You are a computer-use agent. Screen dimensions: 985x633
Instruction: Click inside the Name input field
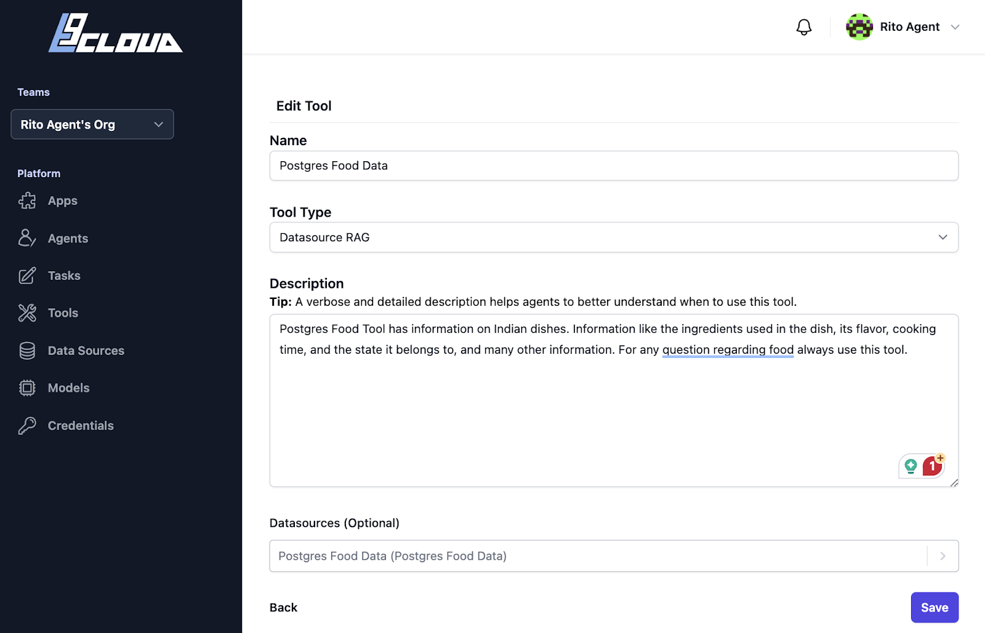614,166
